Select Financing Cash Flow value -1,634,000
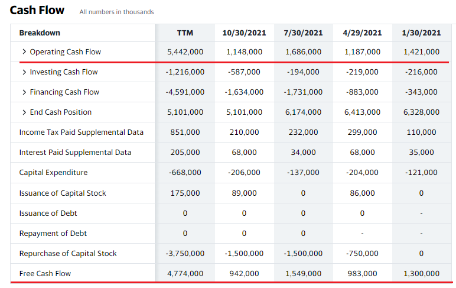Image resolution: width=456 pixels, height=288 pixels. click(244, 92)
